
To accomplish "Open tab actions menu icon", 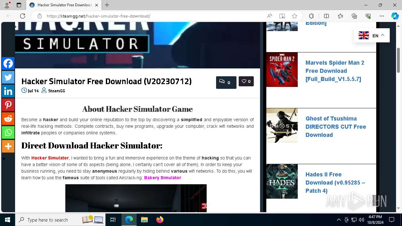I will point(19,5).
